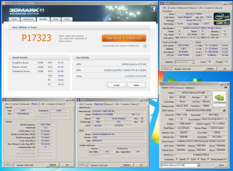Screen dimensions: 233x171
Task: Click the RAMPAGE IV EXTREME model field
Action: click(x=109, y=115)
